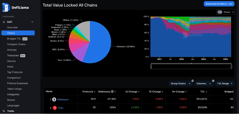The image size is (239, 114).
Task: Click the NEW badge beside Treasuries
Action: pyautogui.click(x=23, y=56)
